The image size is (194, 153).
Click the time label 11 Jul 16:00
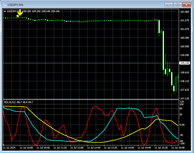coord(178,148)
